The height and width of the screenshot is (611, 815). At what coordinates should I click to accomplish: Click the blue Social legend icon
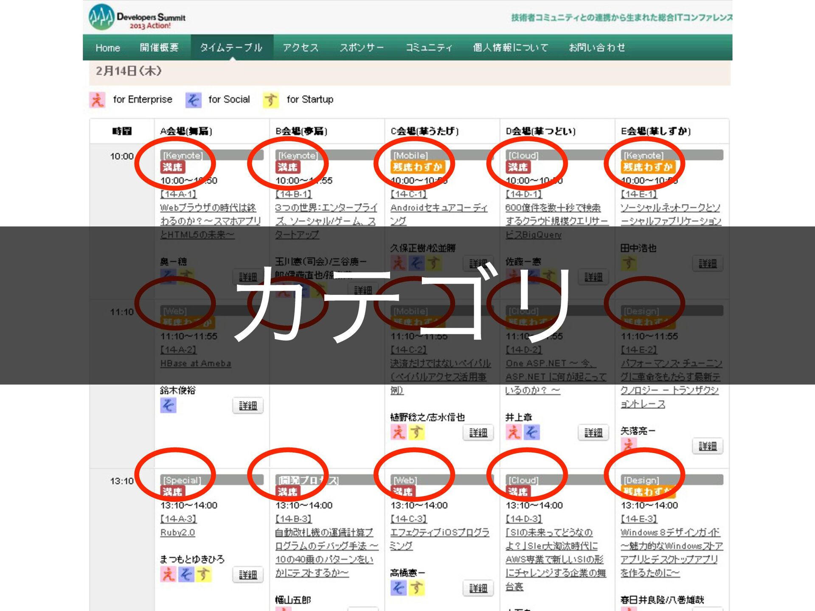tap(193, 100)
